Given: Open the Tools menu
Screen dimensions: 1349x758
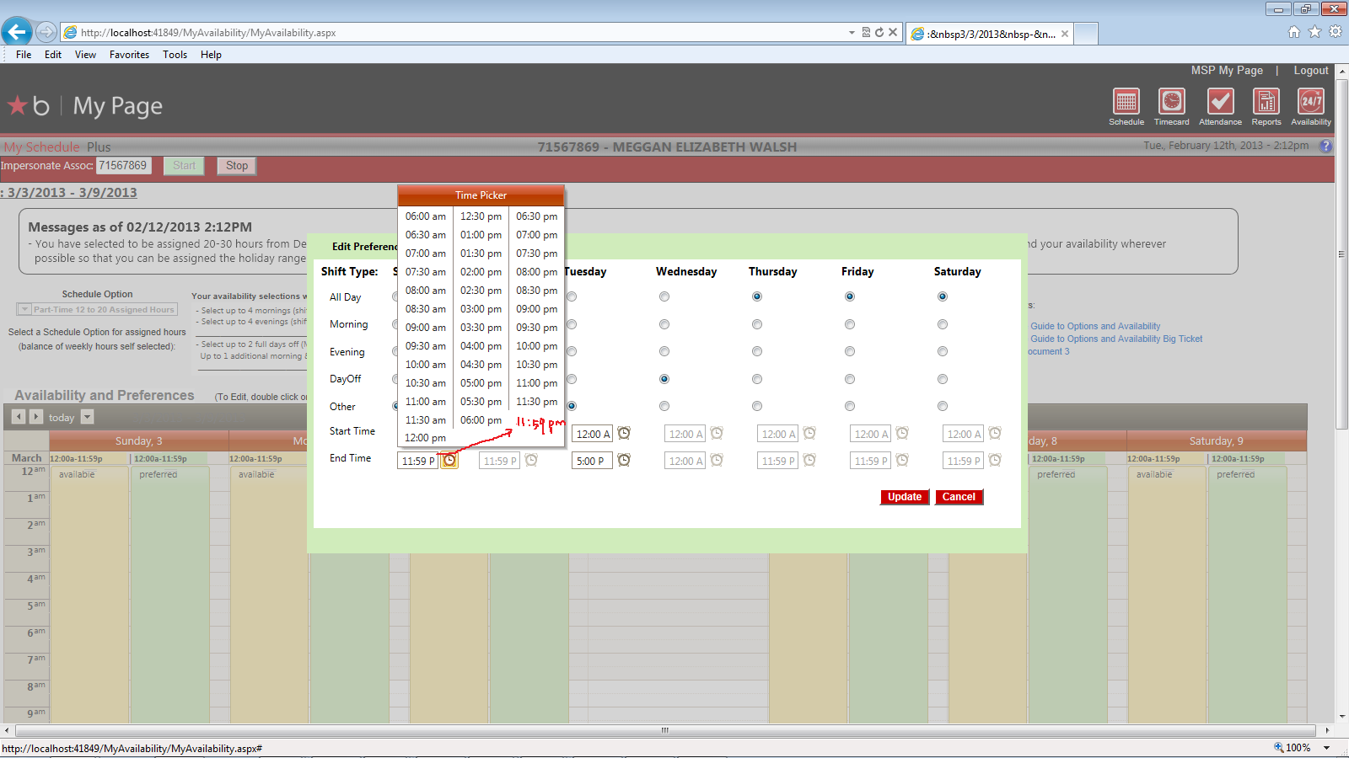Looking at the screenshot, I should pyautogui.click(x=175, y=55).
